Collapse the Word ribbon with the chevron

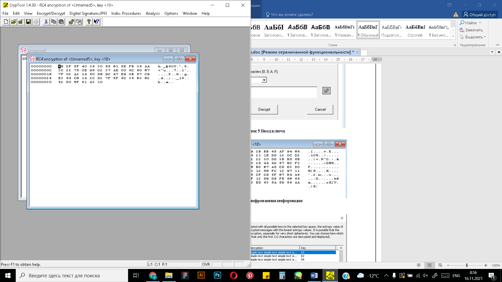click(498, 45)
